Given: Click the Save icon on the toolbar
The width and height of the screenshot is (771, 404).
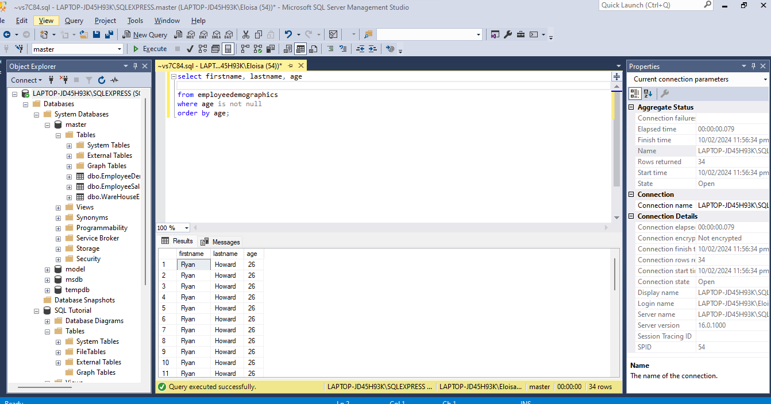Looking at the screenshot, I should click(96, 34).
